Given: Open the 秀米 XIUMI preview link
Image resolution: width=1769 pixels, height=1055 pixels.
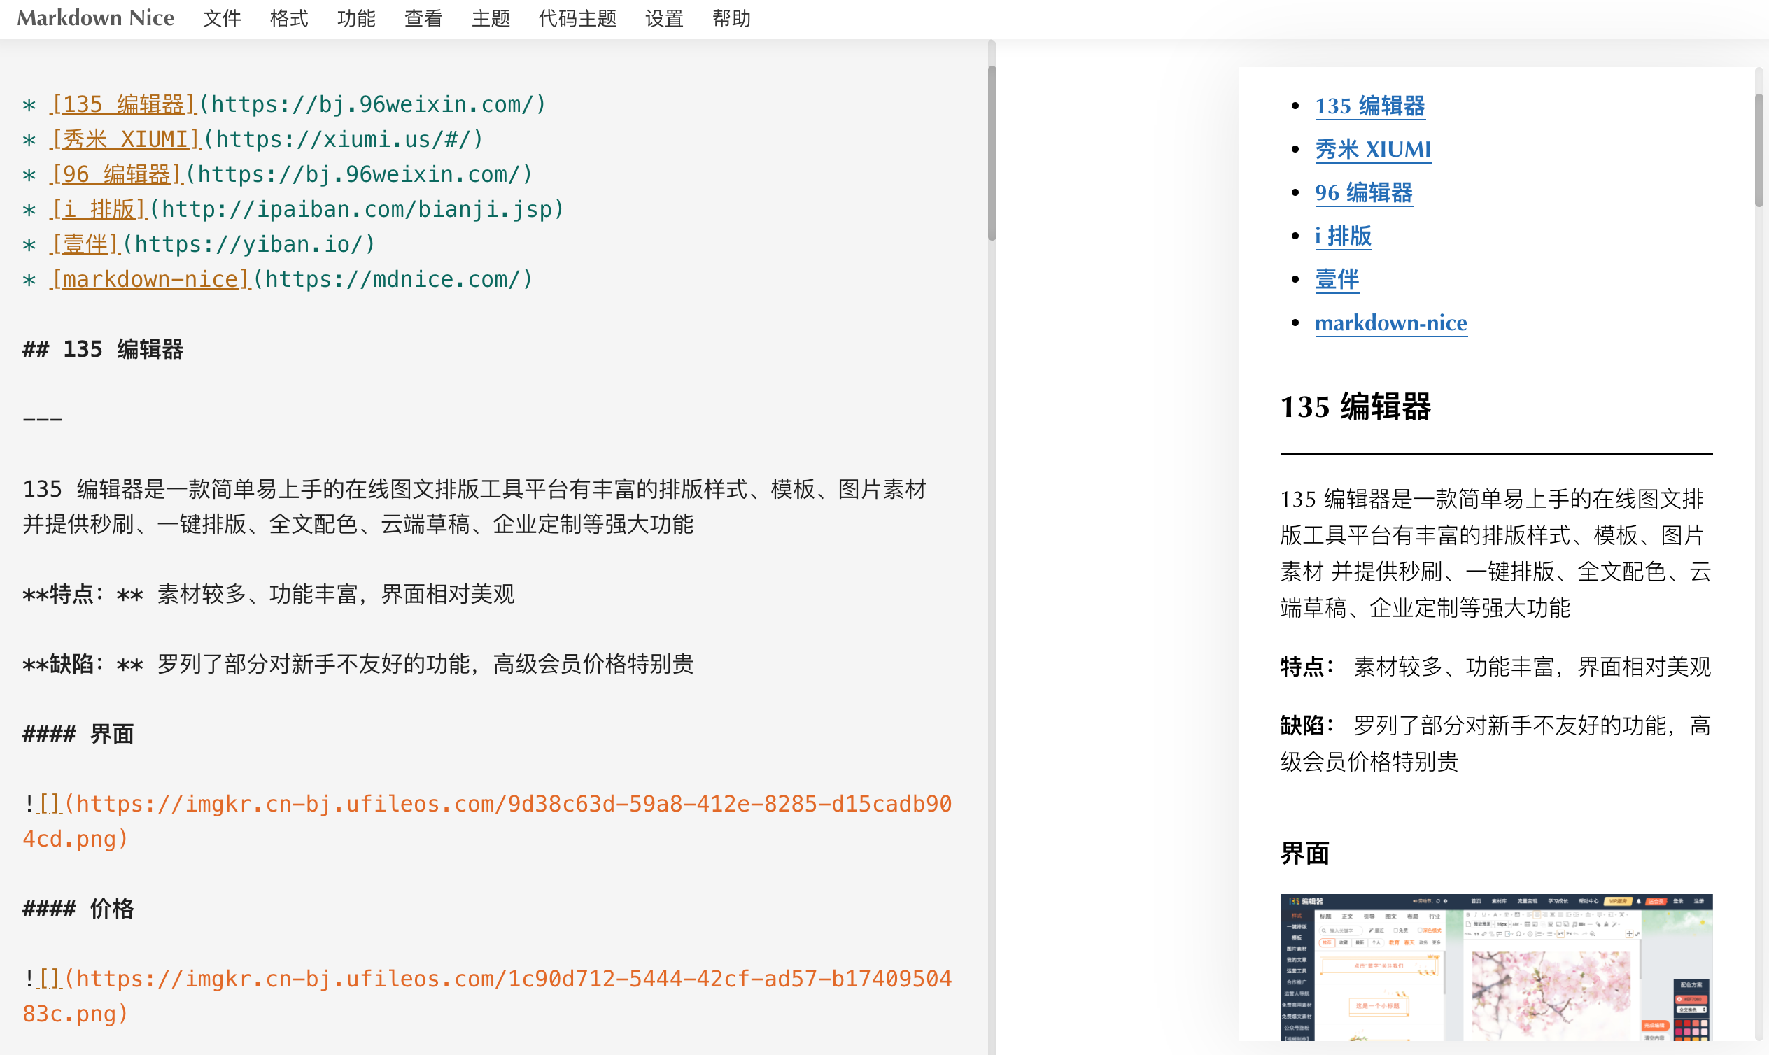Looking at the screenshot, I should click(1372, 149).
